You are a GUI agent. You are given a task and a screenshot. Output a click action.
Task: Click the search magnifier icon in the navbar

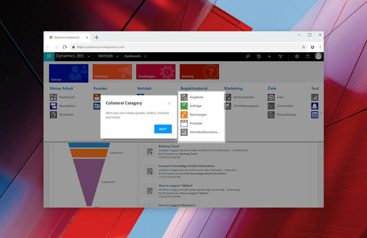pyautogui.click(x=248, y=56)
